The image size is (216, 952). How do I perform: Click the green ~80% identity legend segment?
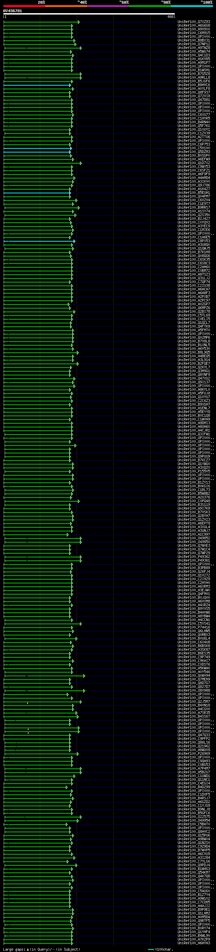point(150,6)
